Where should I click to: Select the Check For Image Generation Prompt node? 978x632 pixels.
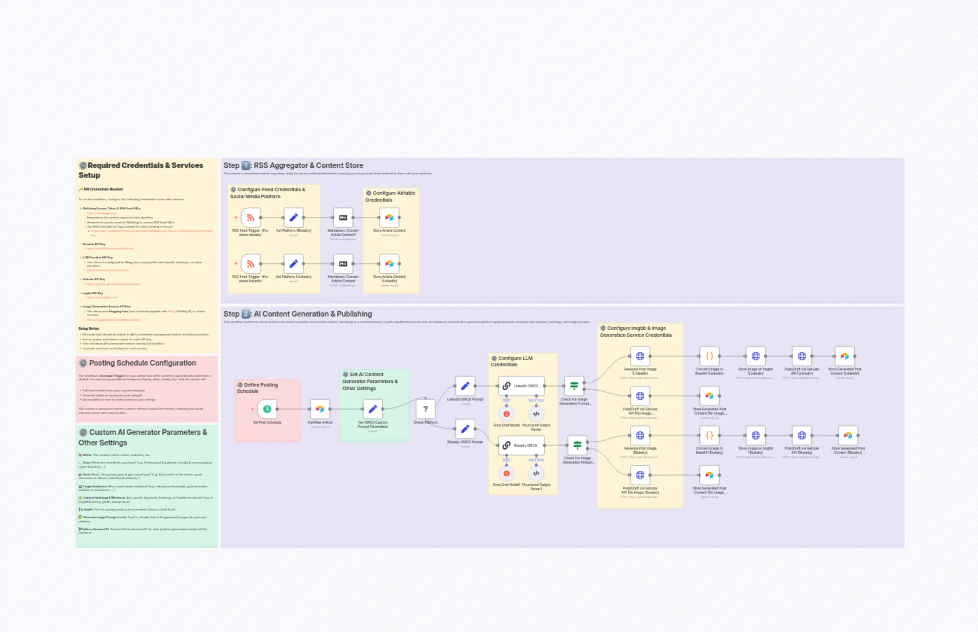574,386
